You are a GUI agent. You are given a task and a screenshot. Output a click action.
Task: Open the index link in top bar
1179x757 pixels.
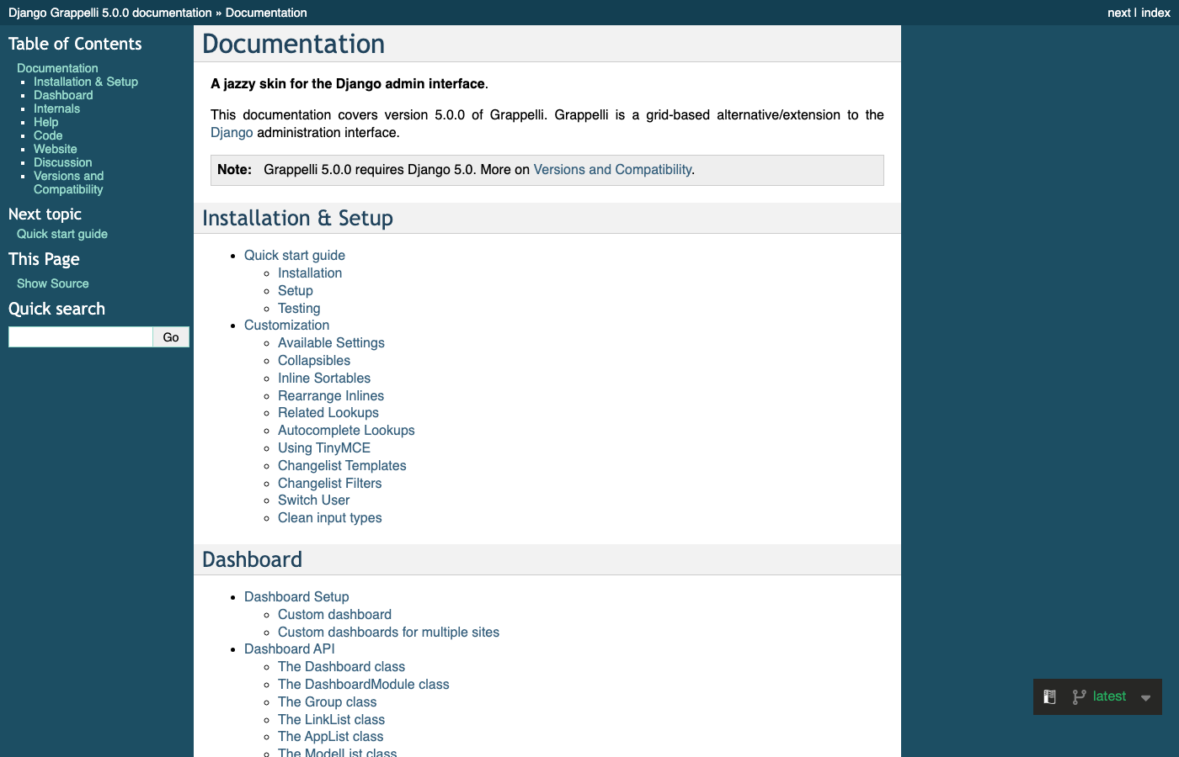coord(1155,13)
